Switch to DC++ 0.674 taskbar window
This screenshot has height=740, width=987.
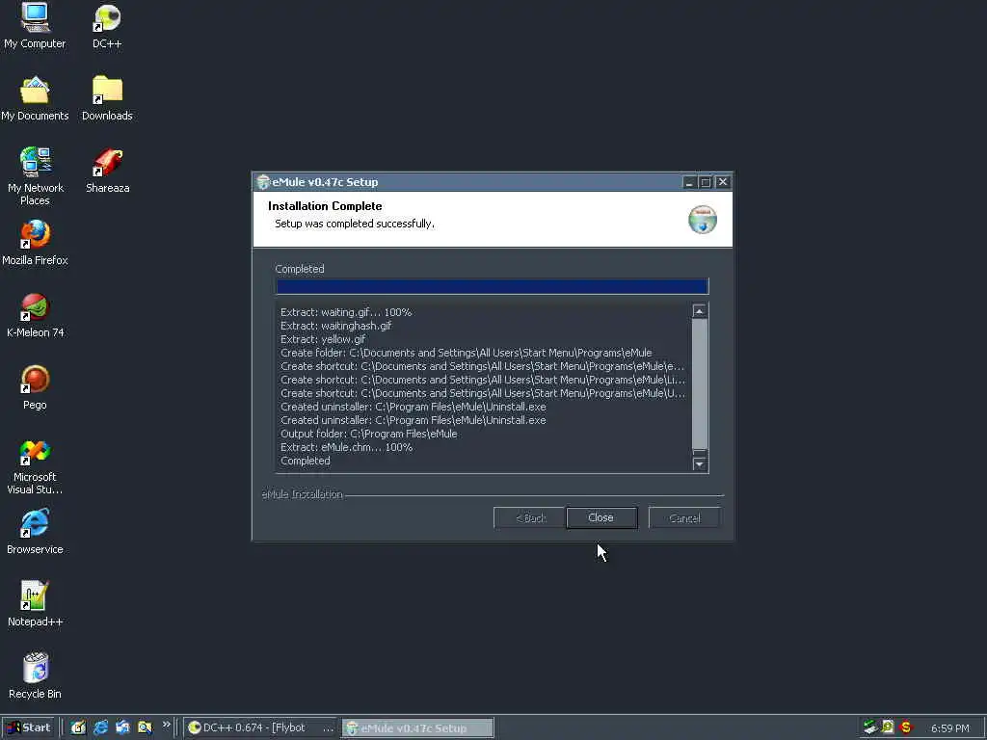[x=261, y=727]
